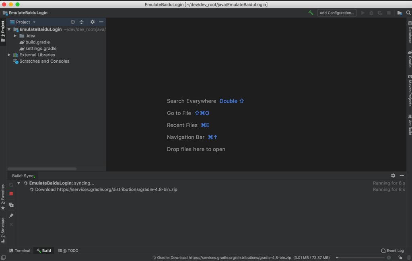Open Build panel settings gear
Viewport: 412px width, 261px height.
tap(393, 175)
